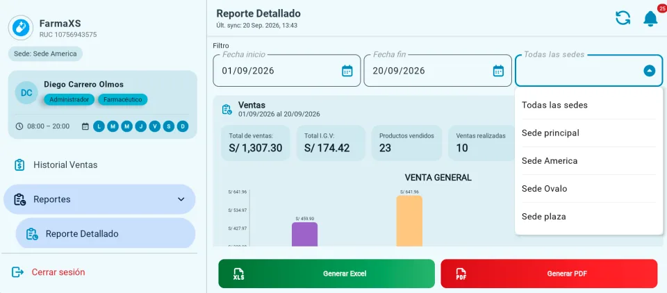
Task: Click the schedule clock icon
Action: coord(19,126)
